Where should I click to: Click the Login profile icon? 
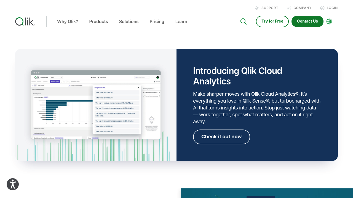(x=322, y=8)
